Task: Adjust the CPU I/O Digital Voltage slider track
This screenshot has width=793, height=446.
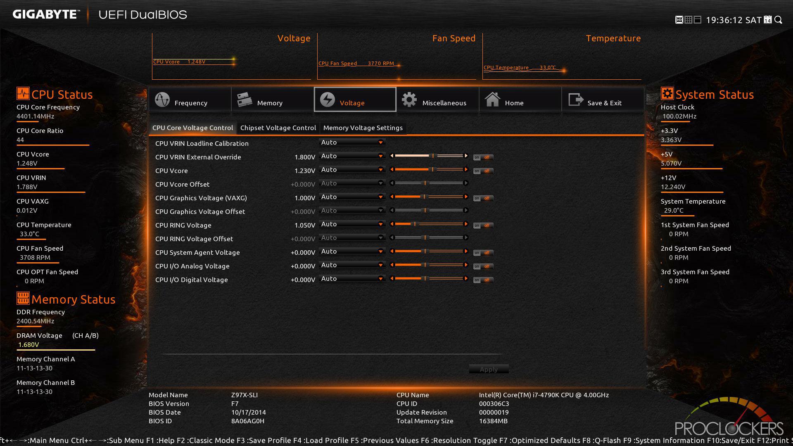Action: tap(429, 278)
